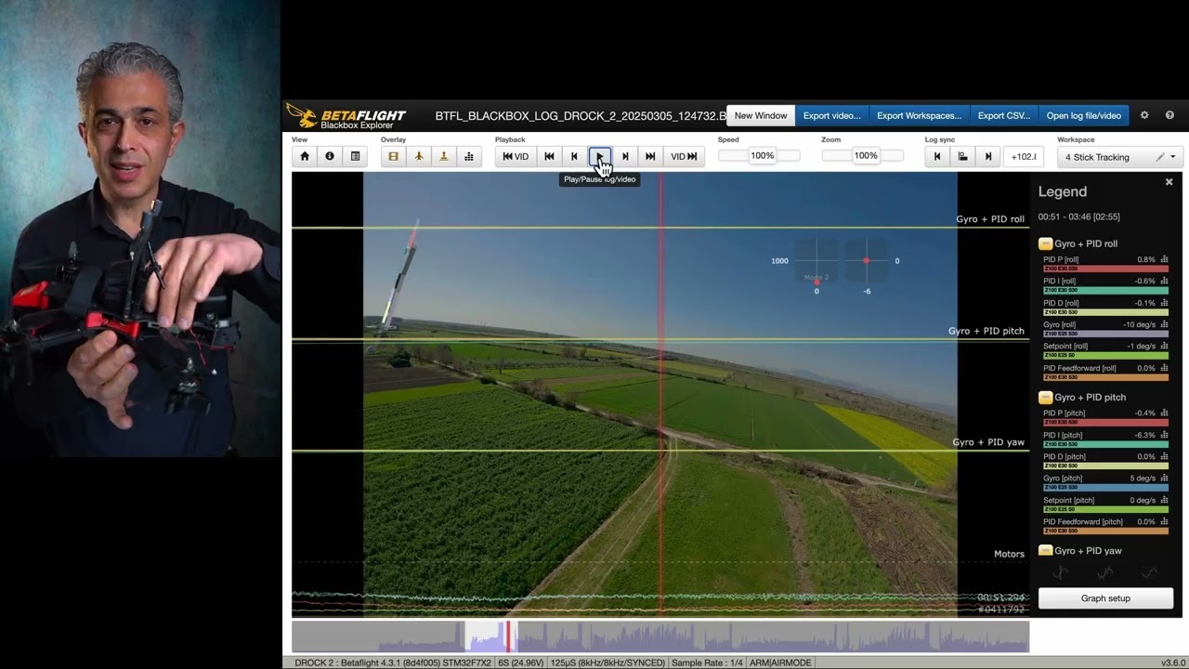Toggle the craft airplane overlay icon

(x=419, y=156)
